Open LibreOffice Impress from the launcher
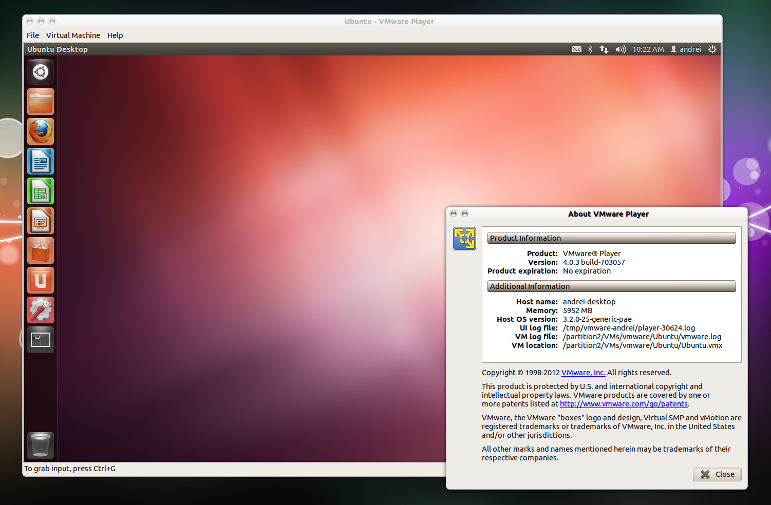Image resolution: width=771 pixels, height=505 pixels. coord(40,221)
